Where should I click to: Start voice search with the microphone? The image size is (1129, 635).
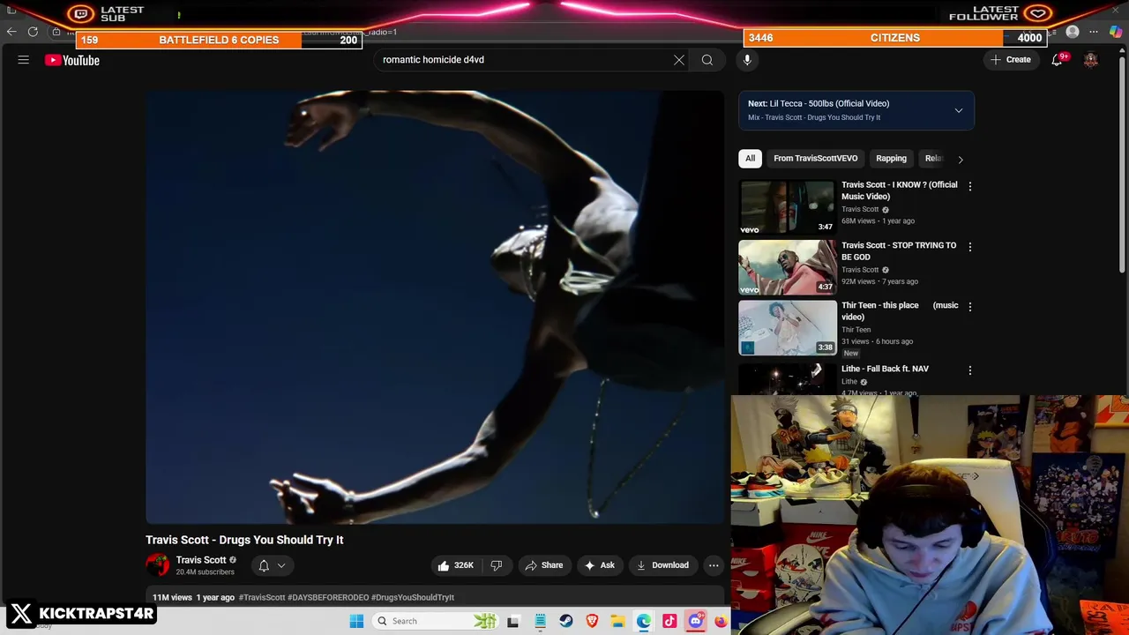click(747, 60)
